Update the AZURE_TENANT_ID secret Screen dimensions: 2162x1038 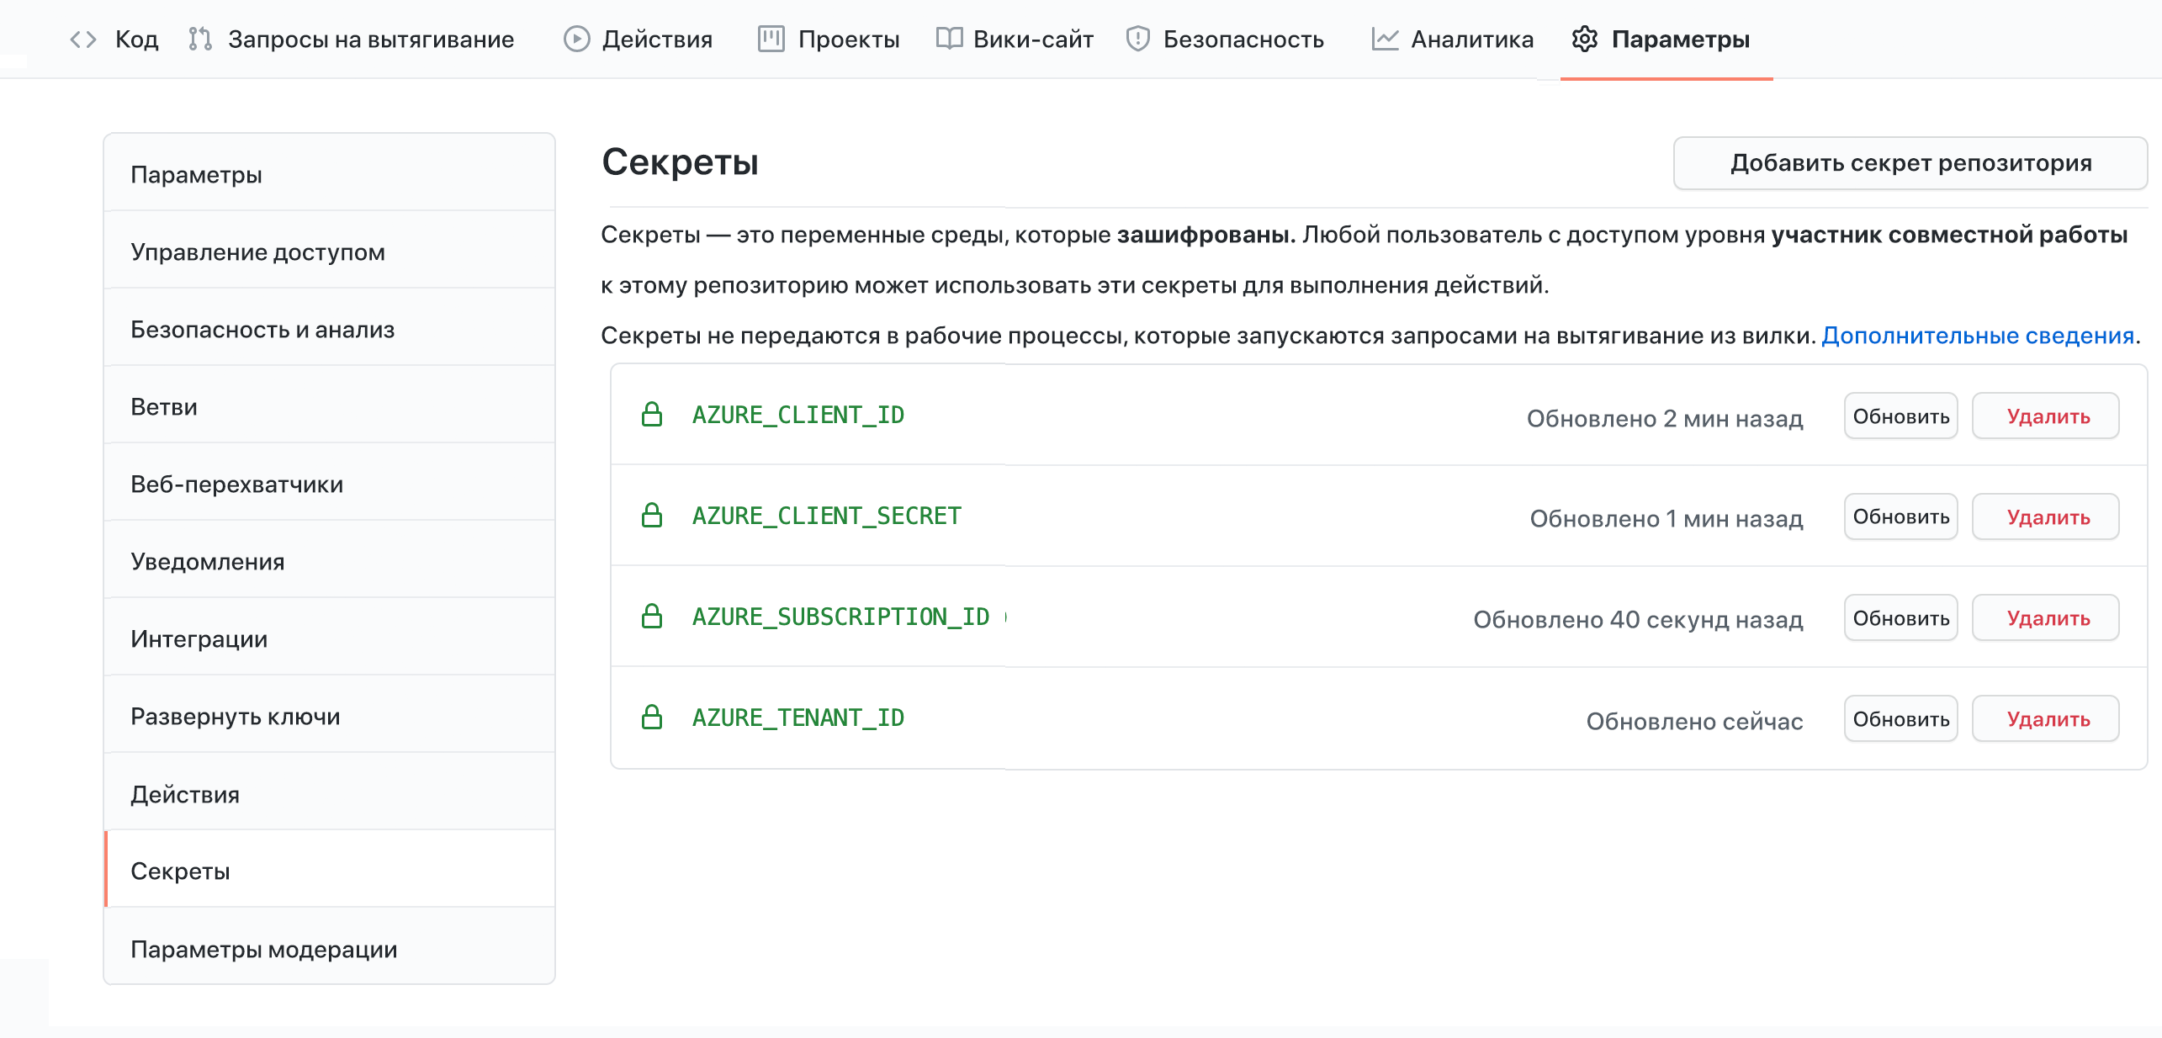pyautogui.click(x=1901, y=719)
